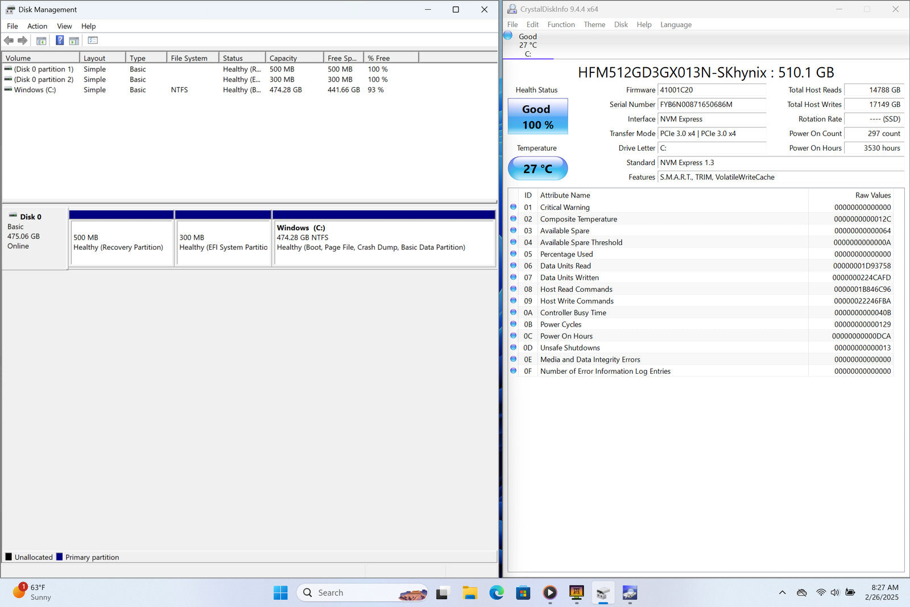Click the Disk Management taskbar icon
This screenshot has height=607, width=910.
point(603,593)
